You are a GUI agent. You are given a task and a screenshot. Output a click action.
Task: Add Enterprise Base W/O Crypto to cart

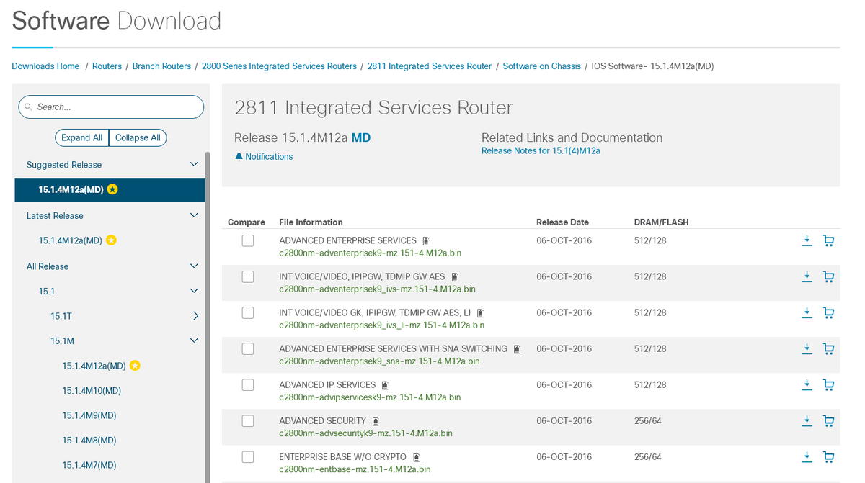click(x=828, y=457)
